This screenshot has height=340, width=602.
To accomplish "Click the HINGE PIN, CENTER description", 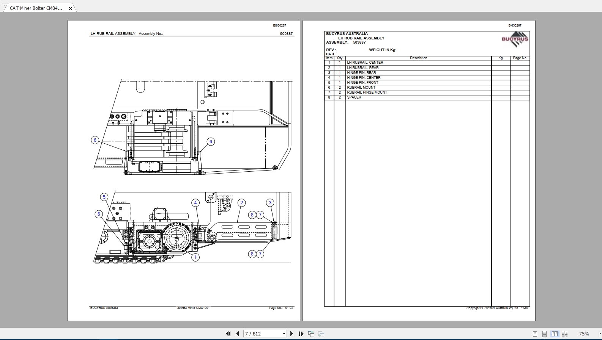I will [364, 77].
